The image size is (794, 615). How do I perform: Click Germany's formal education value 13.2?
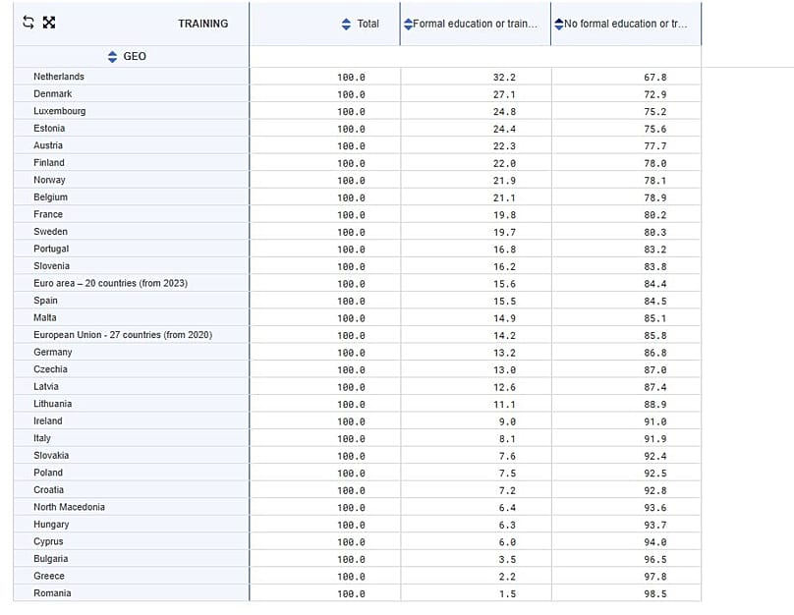pos(504,353)
